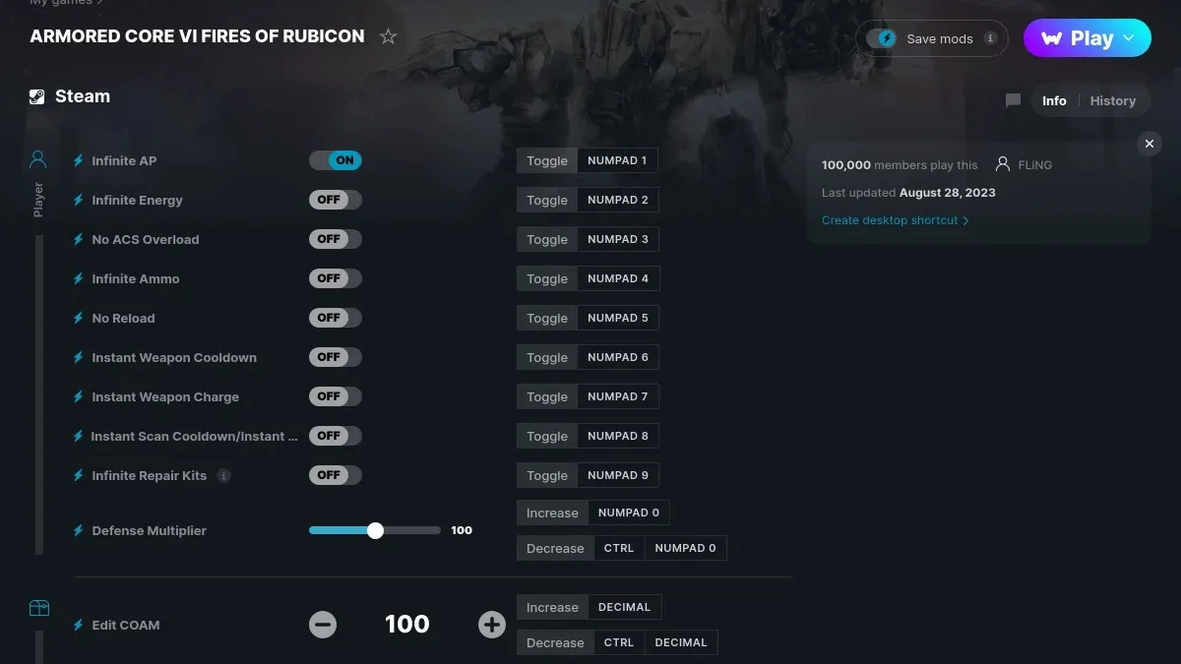Toggle the Save mods switch
The width and height of the screenshot is (1181, 664).
click(882, 38)
